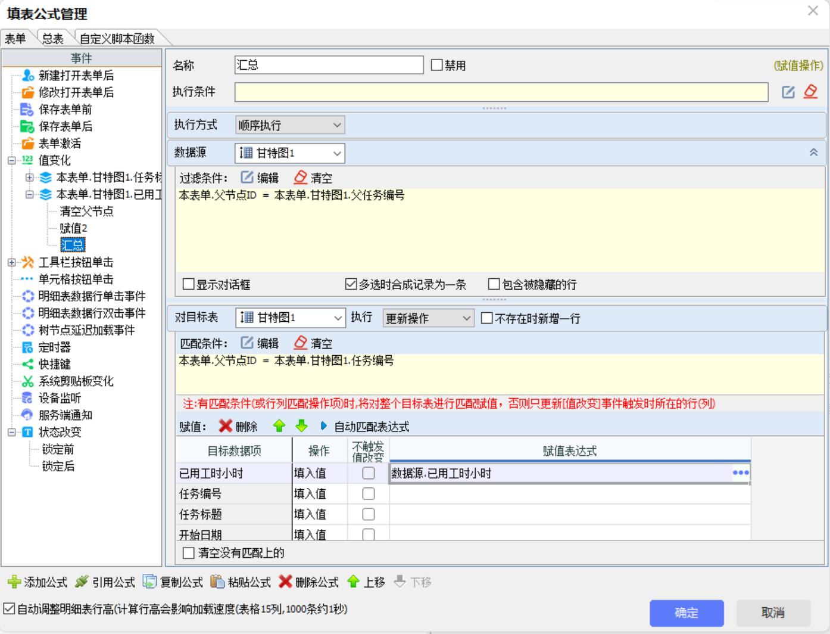Expand the 工具栏按钮单击 tree node
830x634 pixels.
point(12,262)
